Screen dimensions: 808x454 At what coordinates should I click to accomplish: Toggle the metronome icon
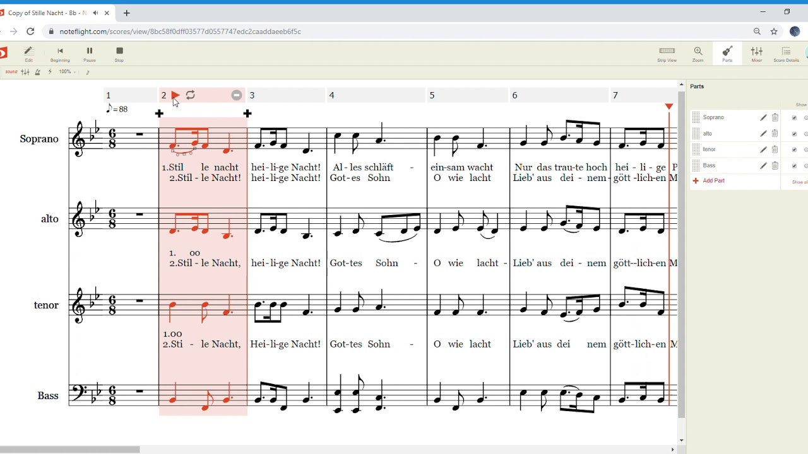[38, 72]
